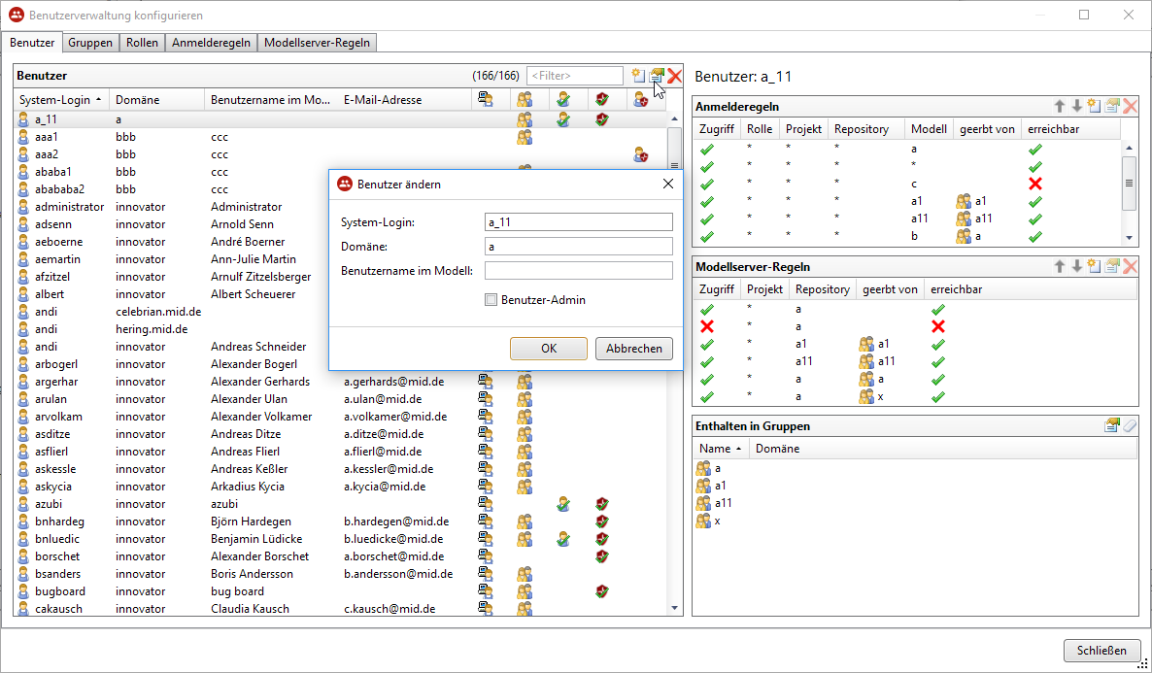Sort Anmelderegeln by geerbt von column

point(988,128)
